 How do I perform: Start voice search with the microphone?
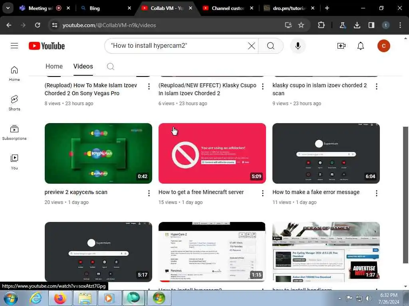click(x=298, y=46)
